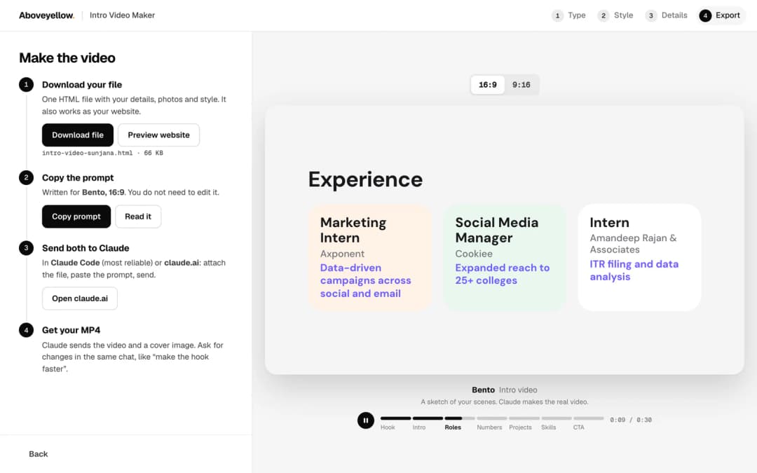
Task: Click the Download your file step heading
Action: click(x=82, y=85)
